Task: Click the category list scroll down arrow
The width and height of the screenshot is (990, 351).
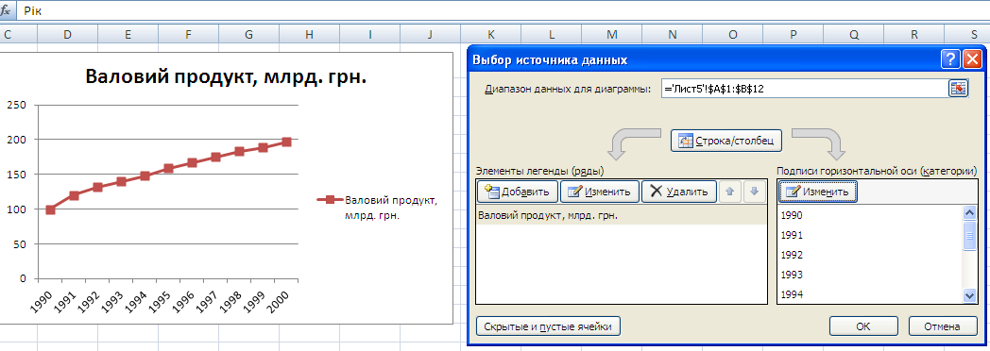Action: pos(970,295)
